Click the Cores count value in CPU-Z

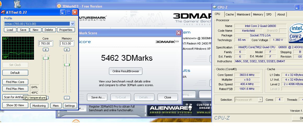[x=279, y=99]
